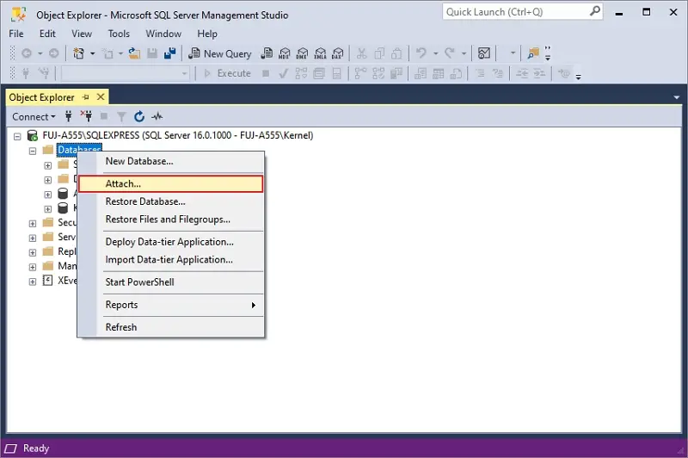Viewport: 688px width, 458px height.
Task: Click the DAX query icon
Action: tap(337, 53)
